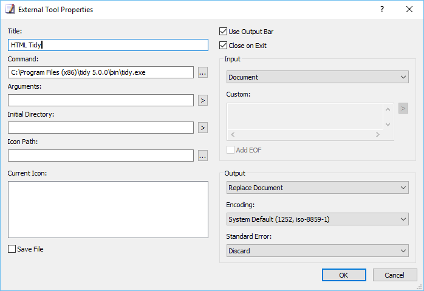
Task: Uncheck the Use Output Bar checkbox
Action: click(x=223, y=32)
